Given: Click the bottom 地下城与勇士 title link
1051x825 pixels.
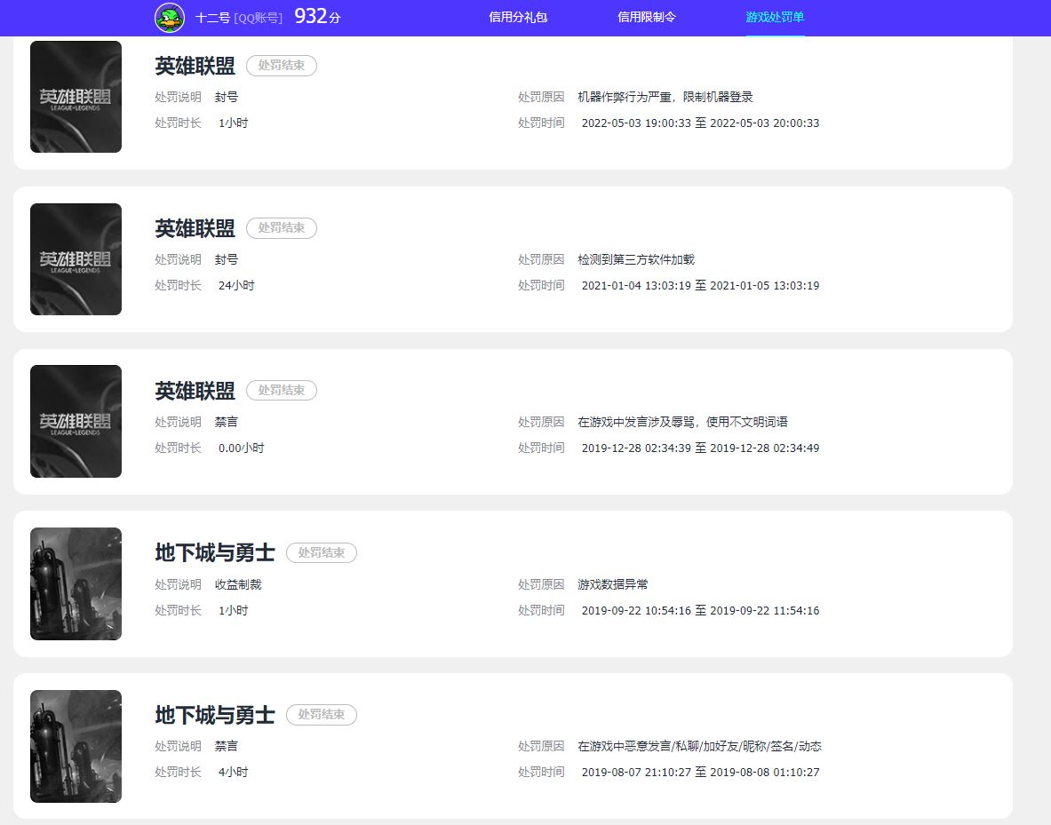Looking at the screenshot, I should tap(215, 715).
